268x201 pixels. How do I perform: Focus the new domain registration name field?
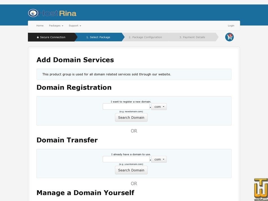(x=126, y=107)
